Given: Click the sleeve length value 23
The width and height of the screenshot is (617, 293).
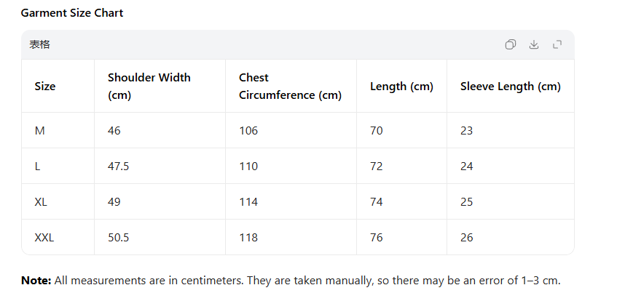Looking at the screenshot, I should pos(467,131).
